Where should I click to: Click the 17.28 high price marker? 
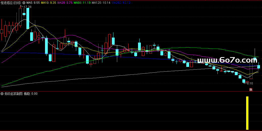click(x=27, y=7)
